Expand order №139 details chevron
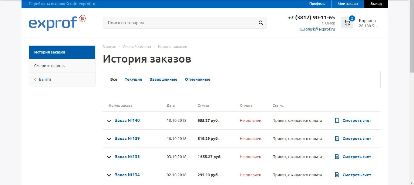Viewport: 414px width, 185px height. pos(109,139)
